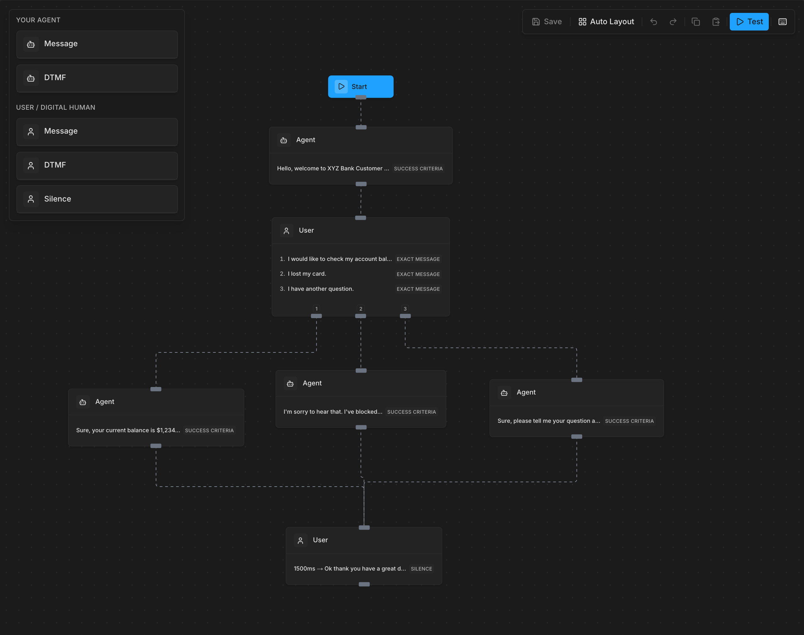Click the Save button in toolbar

coord(547,22)
